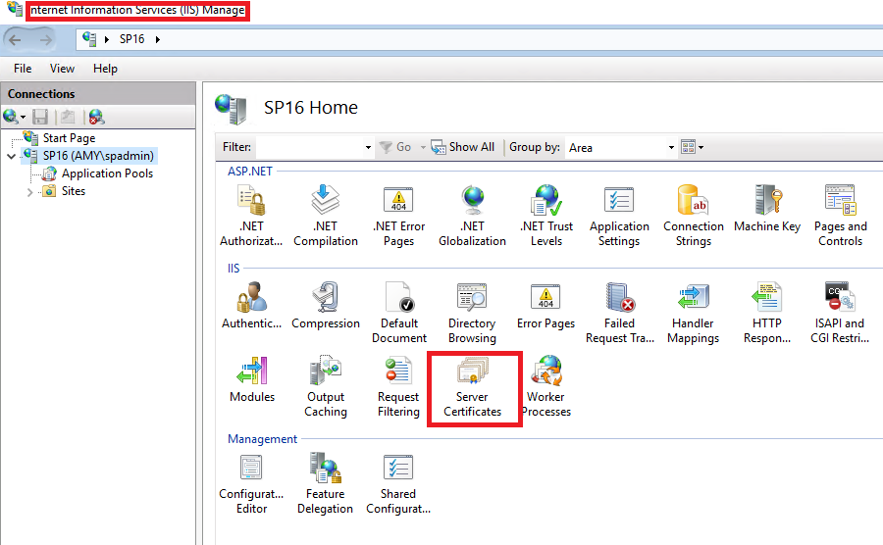This screenshot has height=545, width=883.
Task: Navigate forward with the Forward arrow
Action: tap(46, 39)
